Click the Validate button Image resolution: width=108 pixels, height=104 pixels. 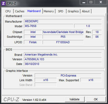tap(75, 99)
